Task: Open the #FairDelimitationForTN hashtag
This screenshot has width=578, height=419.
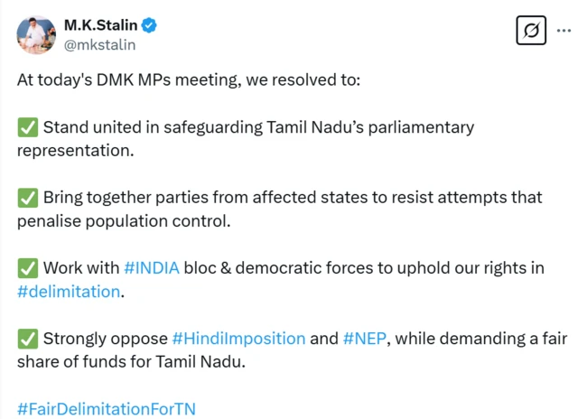Action: 106,409
